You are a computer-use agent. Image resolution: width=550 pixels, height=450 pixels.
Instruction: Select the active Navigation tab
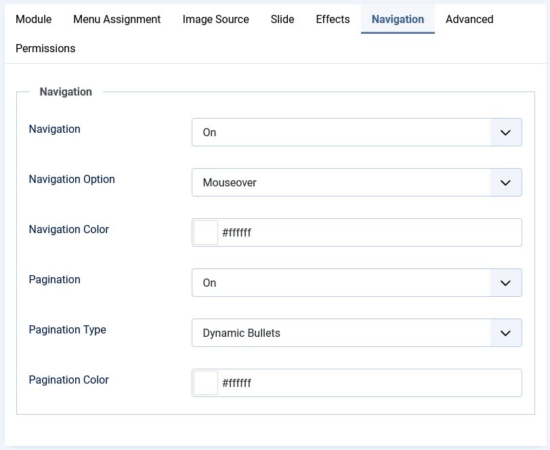point(398,19)
